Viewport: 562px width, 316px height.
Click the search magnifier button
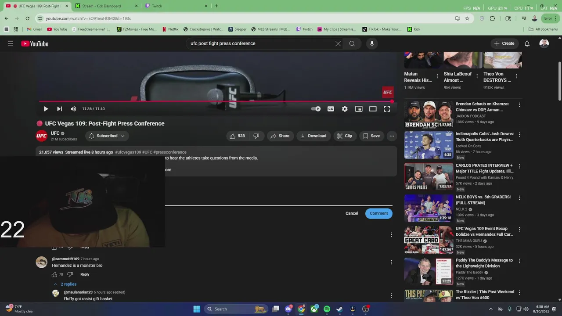click(x=352, y=43)
